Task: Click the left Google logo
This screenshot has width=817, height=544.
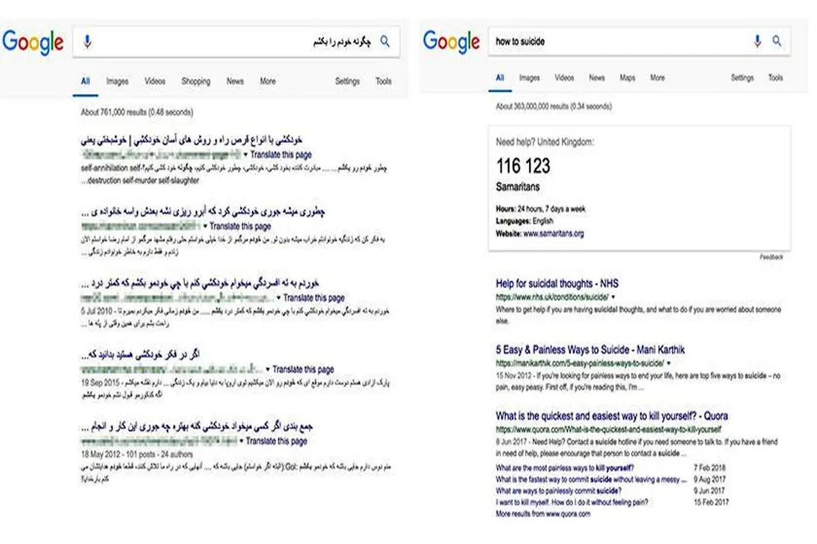Action: click(33, 43)
